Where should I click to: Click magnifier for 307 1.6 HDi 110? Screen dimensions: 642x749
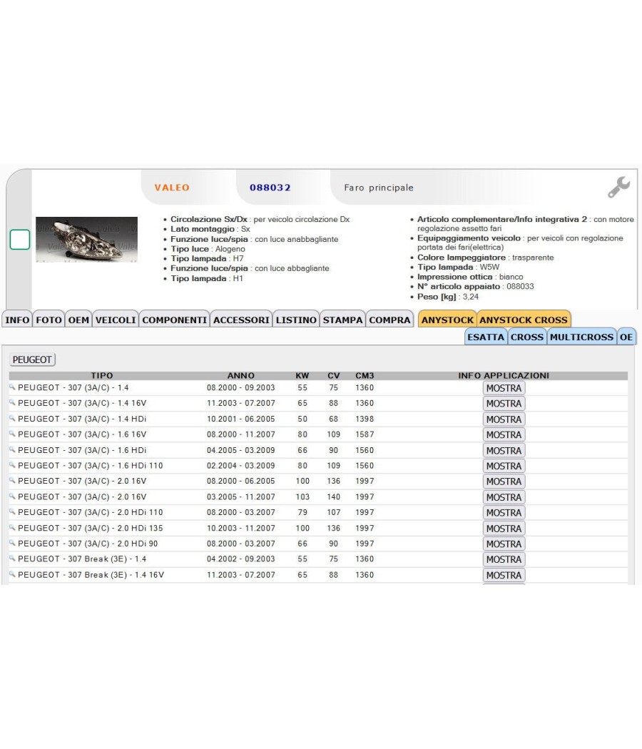pyautogui.click(x=12, y=465)
